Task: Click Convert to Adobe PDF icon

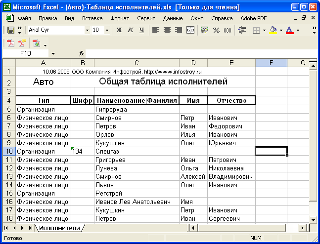Action: [x=10, y=43]
